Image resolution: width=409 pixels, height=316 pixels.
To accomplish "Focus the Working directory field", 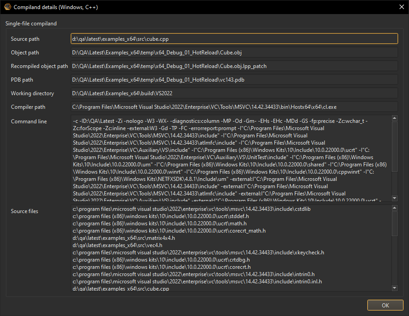I will pyautogui.click(x=234, y=93).
